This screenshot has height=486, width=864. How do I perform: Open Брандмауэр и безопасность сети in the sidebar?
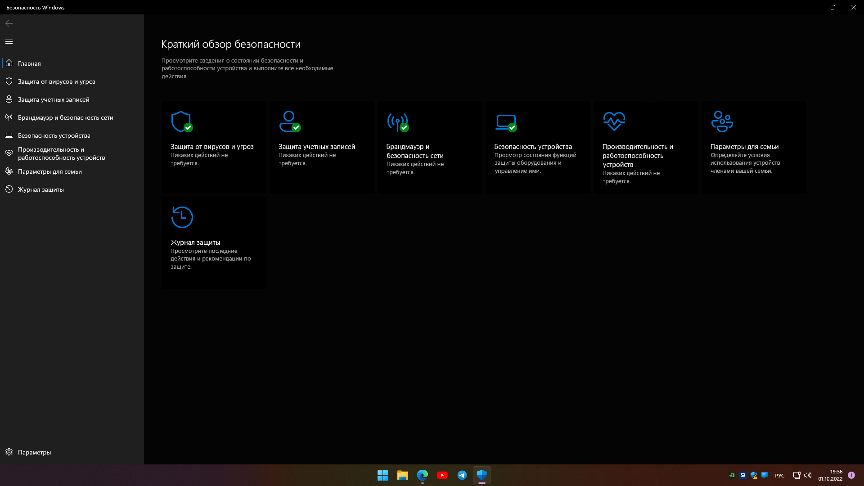(65, 117)
